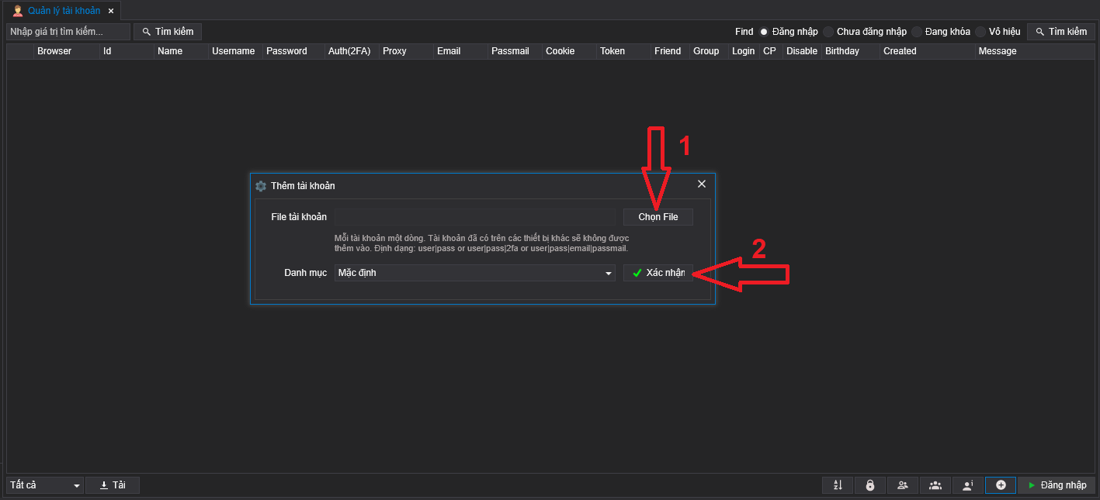1100x500 pixels.
Task: Click the search value input field
Action: pyautogui.click(x=68, y=32)
